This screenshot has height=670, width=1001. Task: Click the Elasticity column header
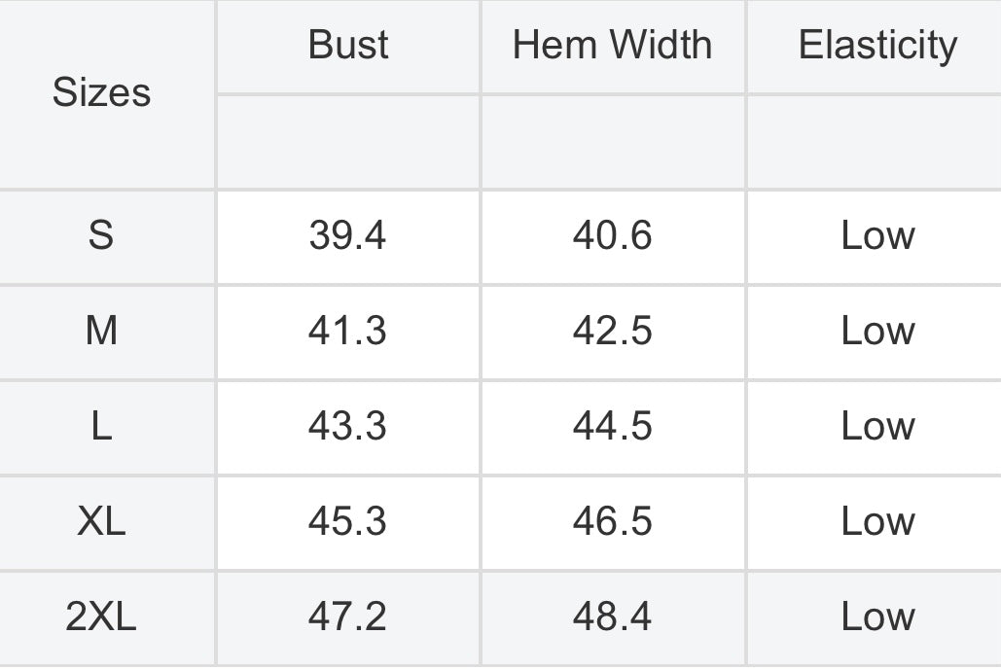(877, 45)
